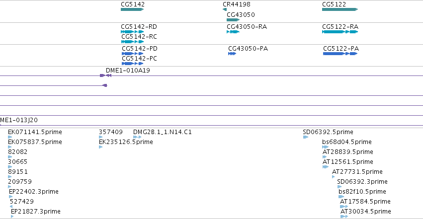
Task: Click the bs82f10.5prime label text
Action: tap(362, 192)
